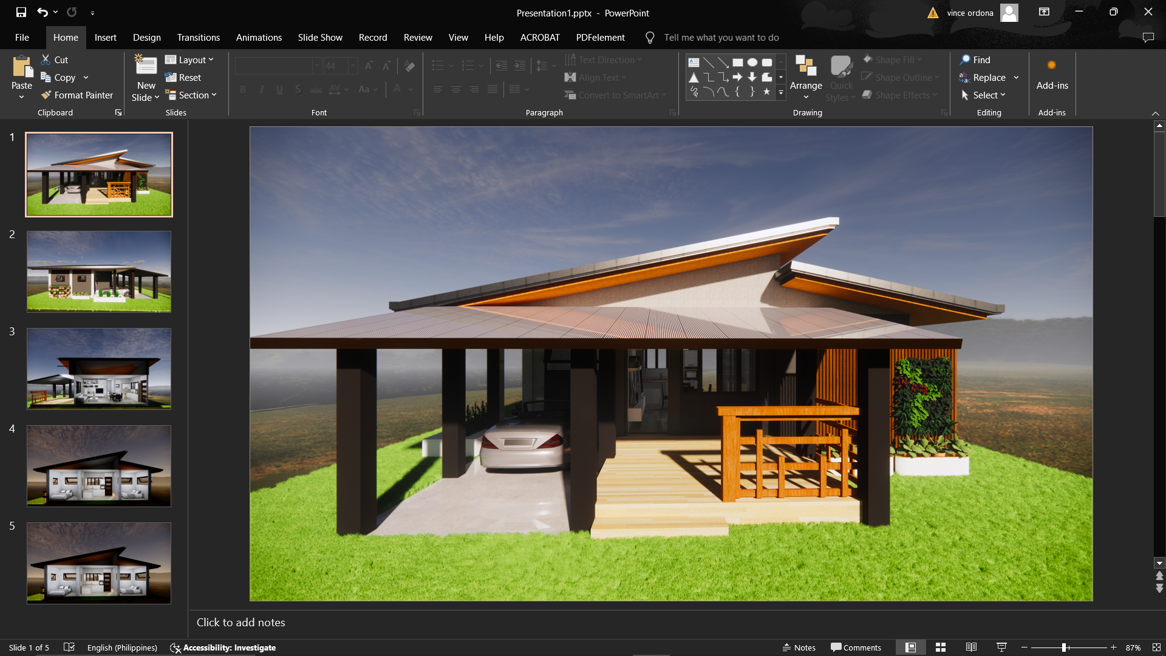Open the Design ribbon tab
1166x656 pixels.
pos(146,37)
